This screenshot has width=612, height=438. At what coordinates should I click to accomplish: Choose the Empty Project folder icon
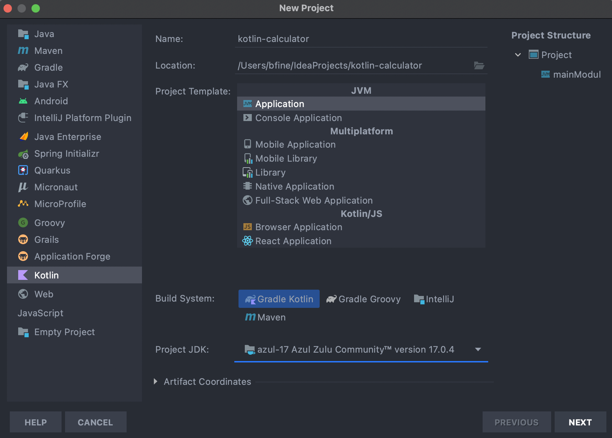[23, 332]
